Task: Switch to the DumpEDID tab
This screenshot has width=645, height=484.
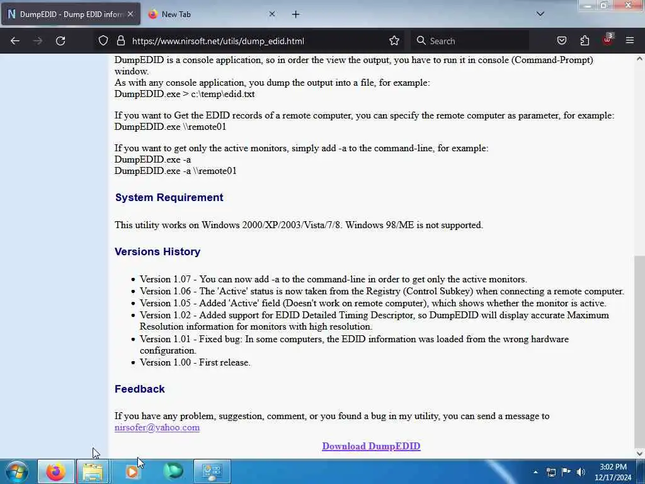Action: click(x=71, y=14)
